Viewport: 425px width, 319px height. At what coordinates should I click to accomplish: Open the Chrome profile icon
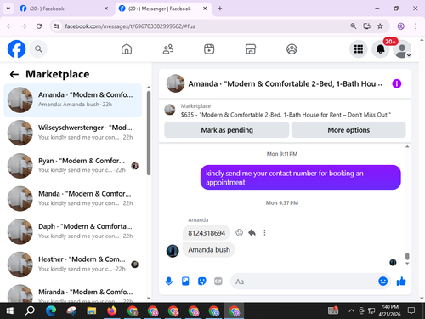pyautogui.click(x=400, y=26)
